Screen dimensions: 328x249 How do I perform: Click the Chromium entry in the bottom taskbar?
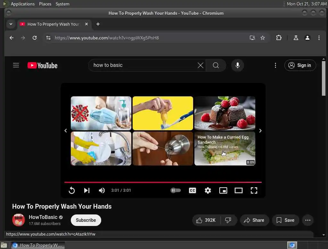(x=38, y=245)
